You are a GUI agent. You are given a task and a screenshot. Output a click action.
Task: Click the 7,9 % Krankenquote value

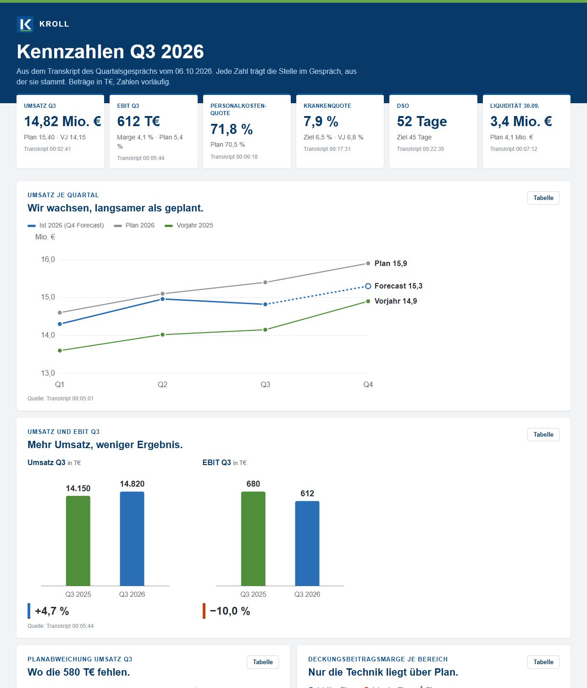(321, 122)
